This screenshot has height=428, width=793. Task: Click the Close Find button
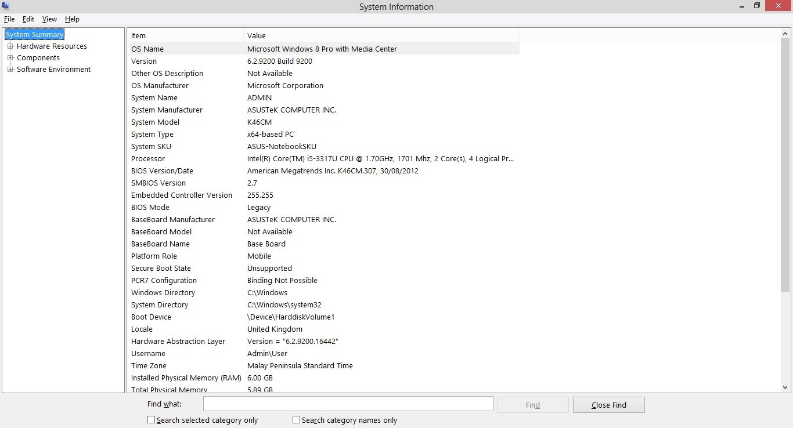(608, 405)
